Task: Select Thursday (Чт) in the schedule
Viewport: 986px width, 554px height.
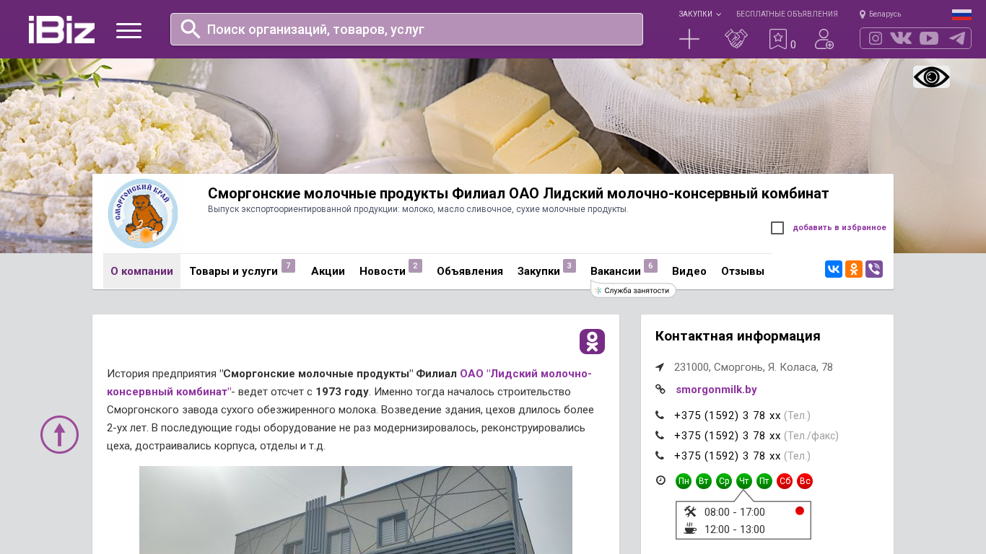Action: click(x=744, y=481)
